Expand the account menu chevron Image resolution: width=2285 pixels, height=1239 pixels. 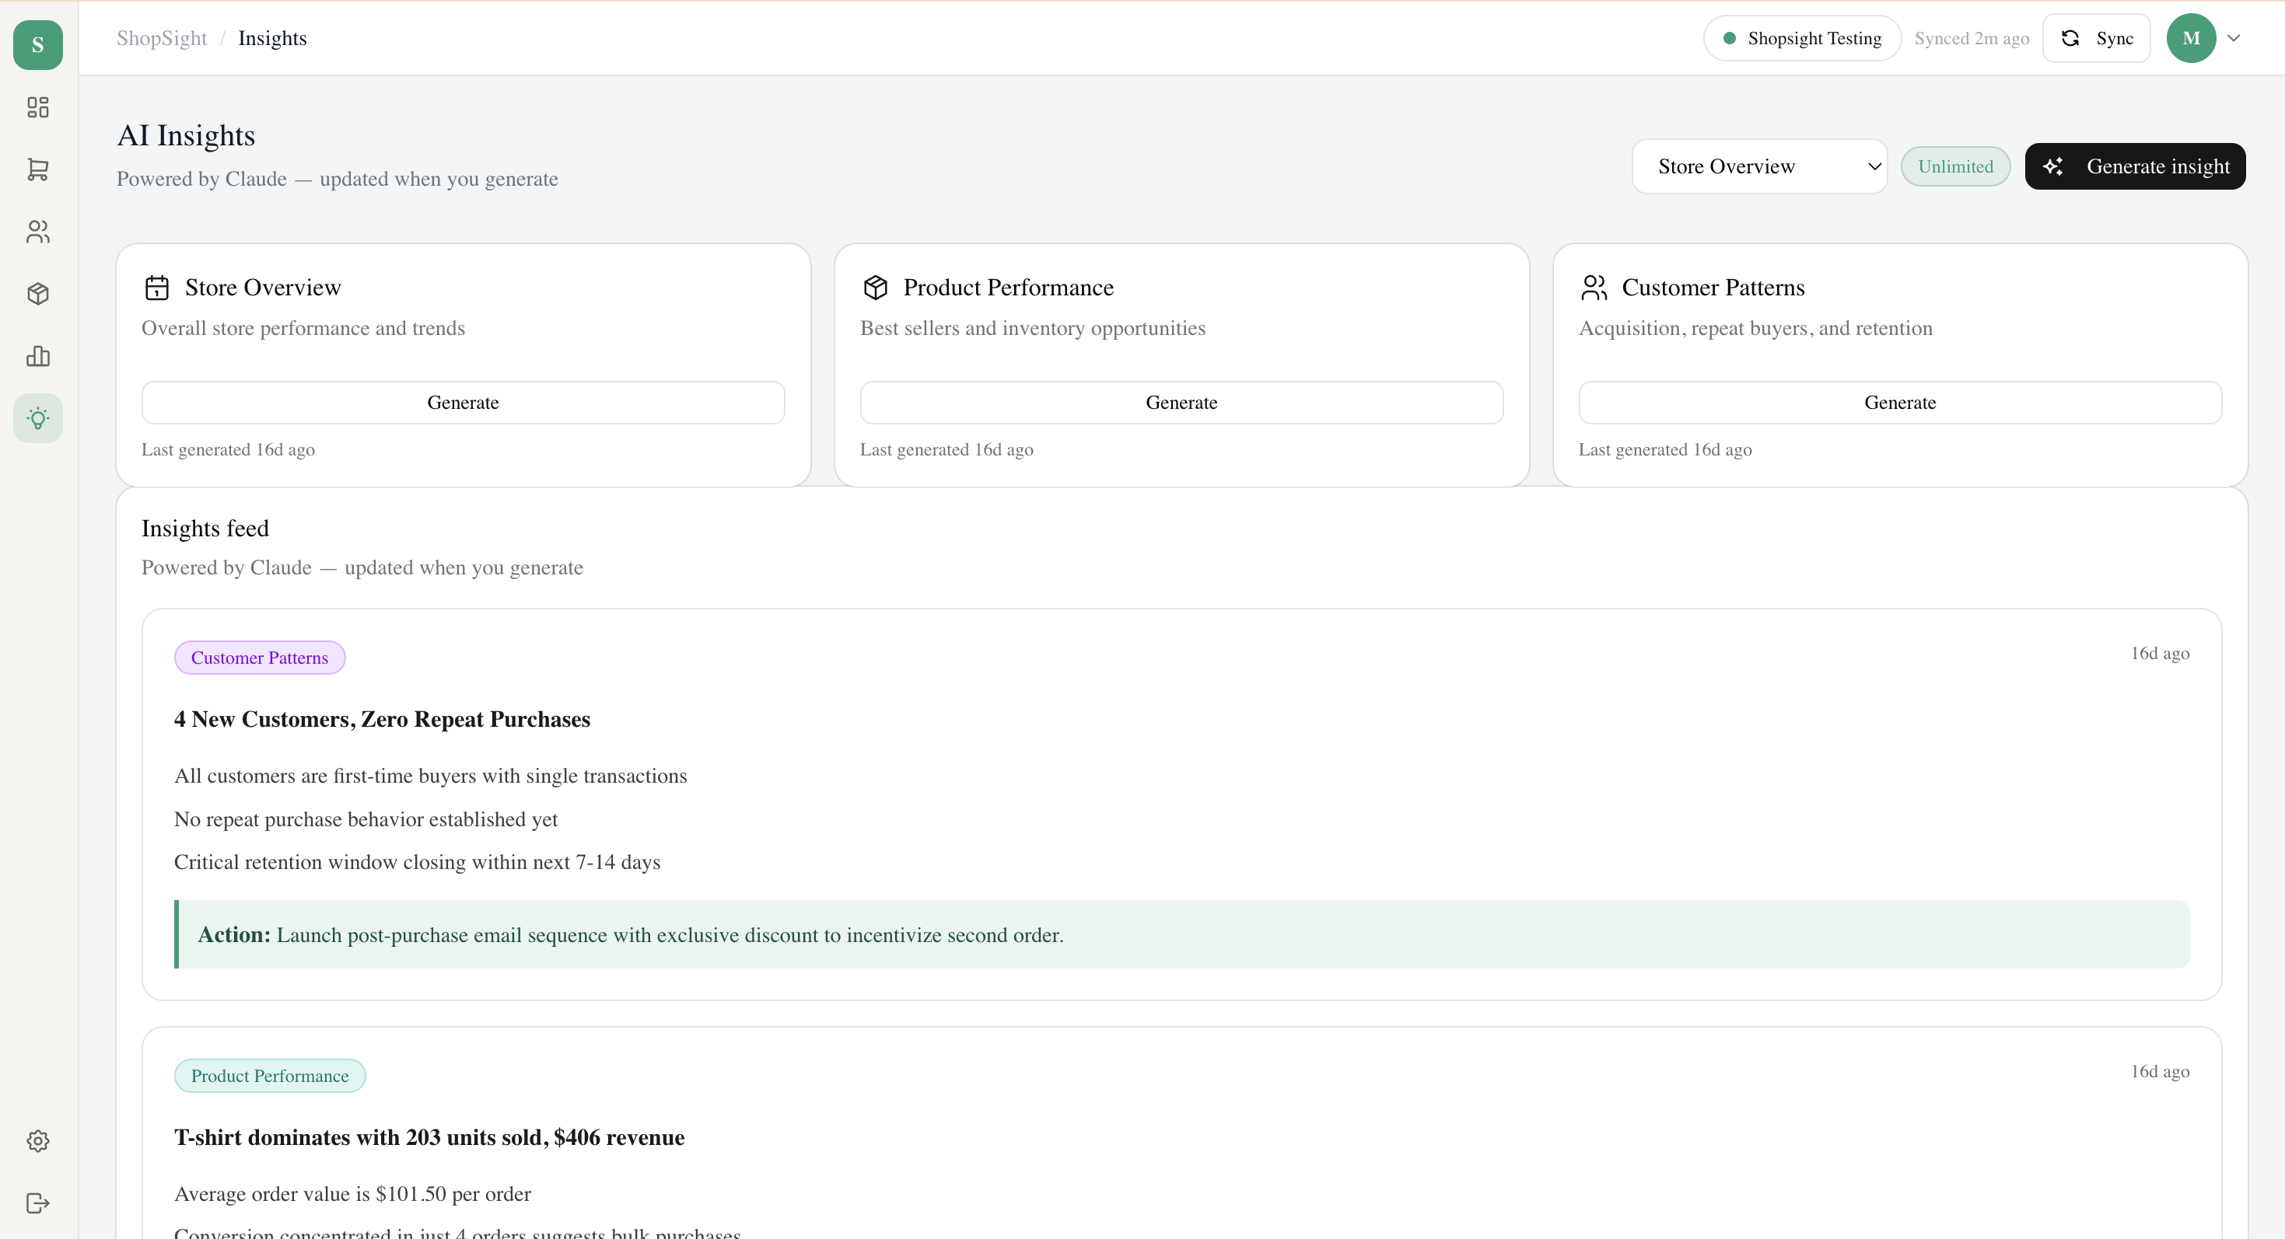click(x=2234, y=38)
